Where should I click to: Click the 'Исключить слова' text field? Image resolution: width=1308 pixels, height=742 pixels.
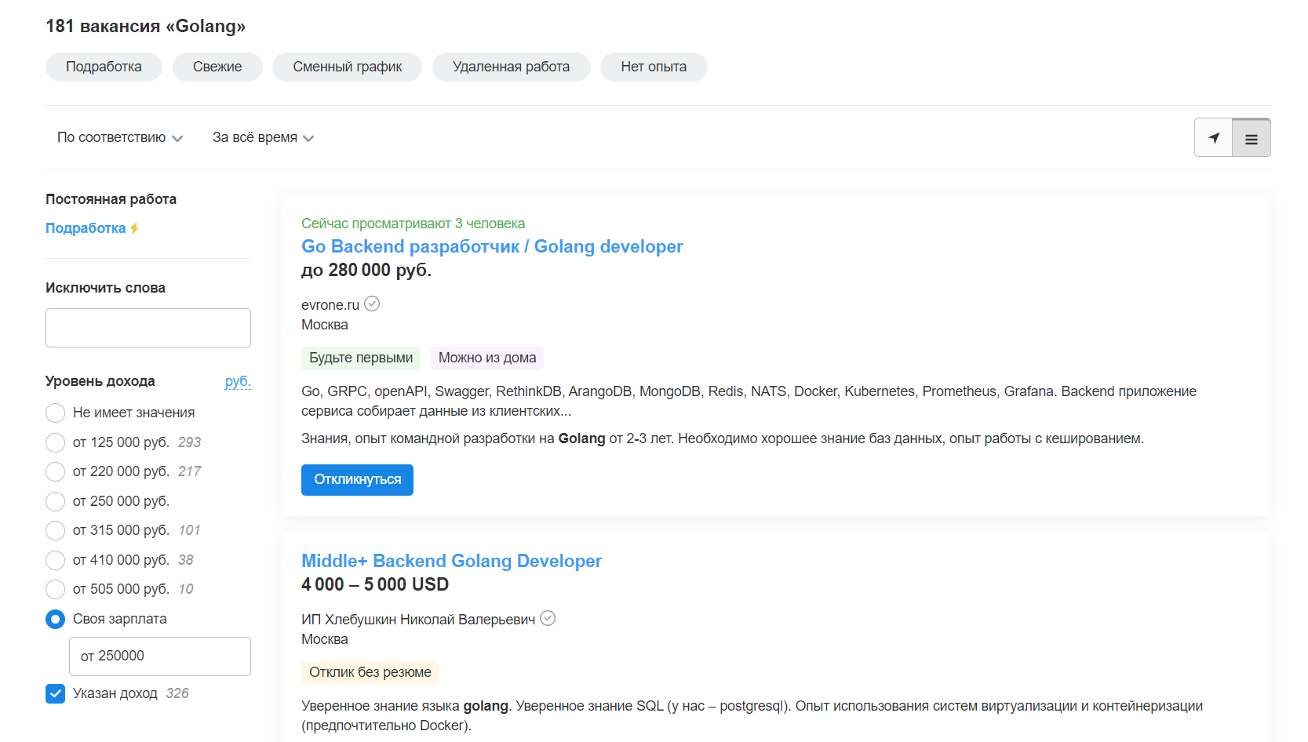click(x=148, y=328)
